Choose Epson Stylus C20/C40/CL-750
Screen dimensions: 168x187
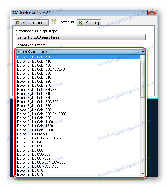tap(78, 138)
